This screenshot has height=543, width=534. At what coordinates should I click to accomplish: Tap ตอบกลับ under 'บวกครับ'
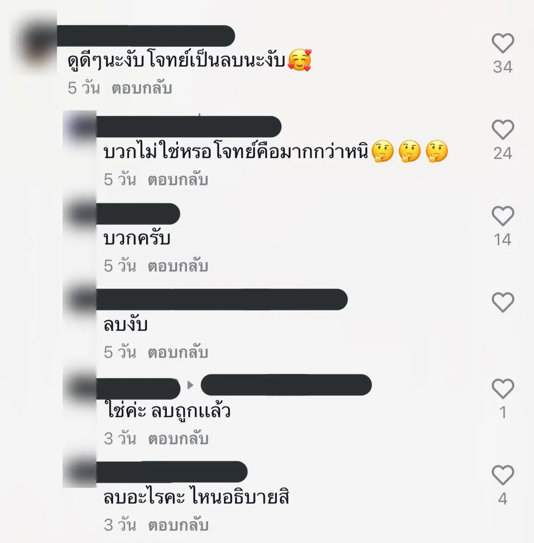(178, 265)
